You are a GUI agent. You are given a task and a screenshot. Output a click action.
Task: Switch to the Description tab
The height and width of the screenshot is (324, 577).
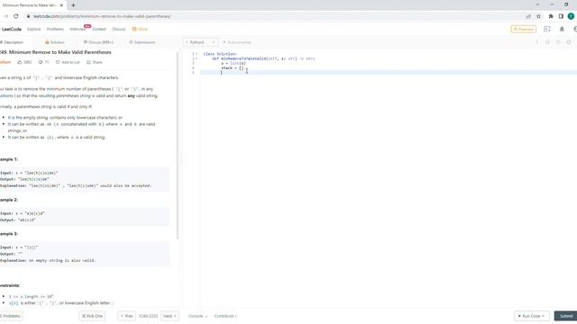(x=12, y=42)
